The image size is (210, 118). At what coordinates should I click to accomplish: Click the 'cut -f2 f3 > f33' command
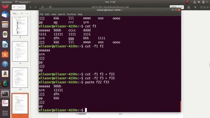100,78
